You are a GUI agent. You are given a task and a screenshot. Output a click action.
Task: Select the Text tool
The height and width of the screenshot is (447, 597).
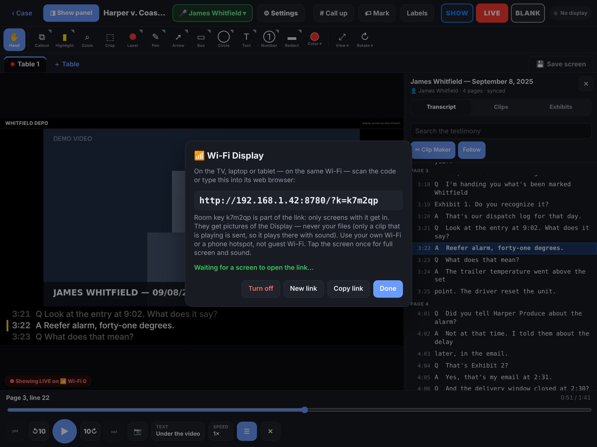point(247,40)
